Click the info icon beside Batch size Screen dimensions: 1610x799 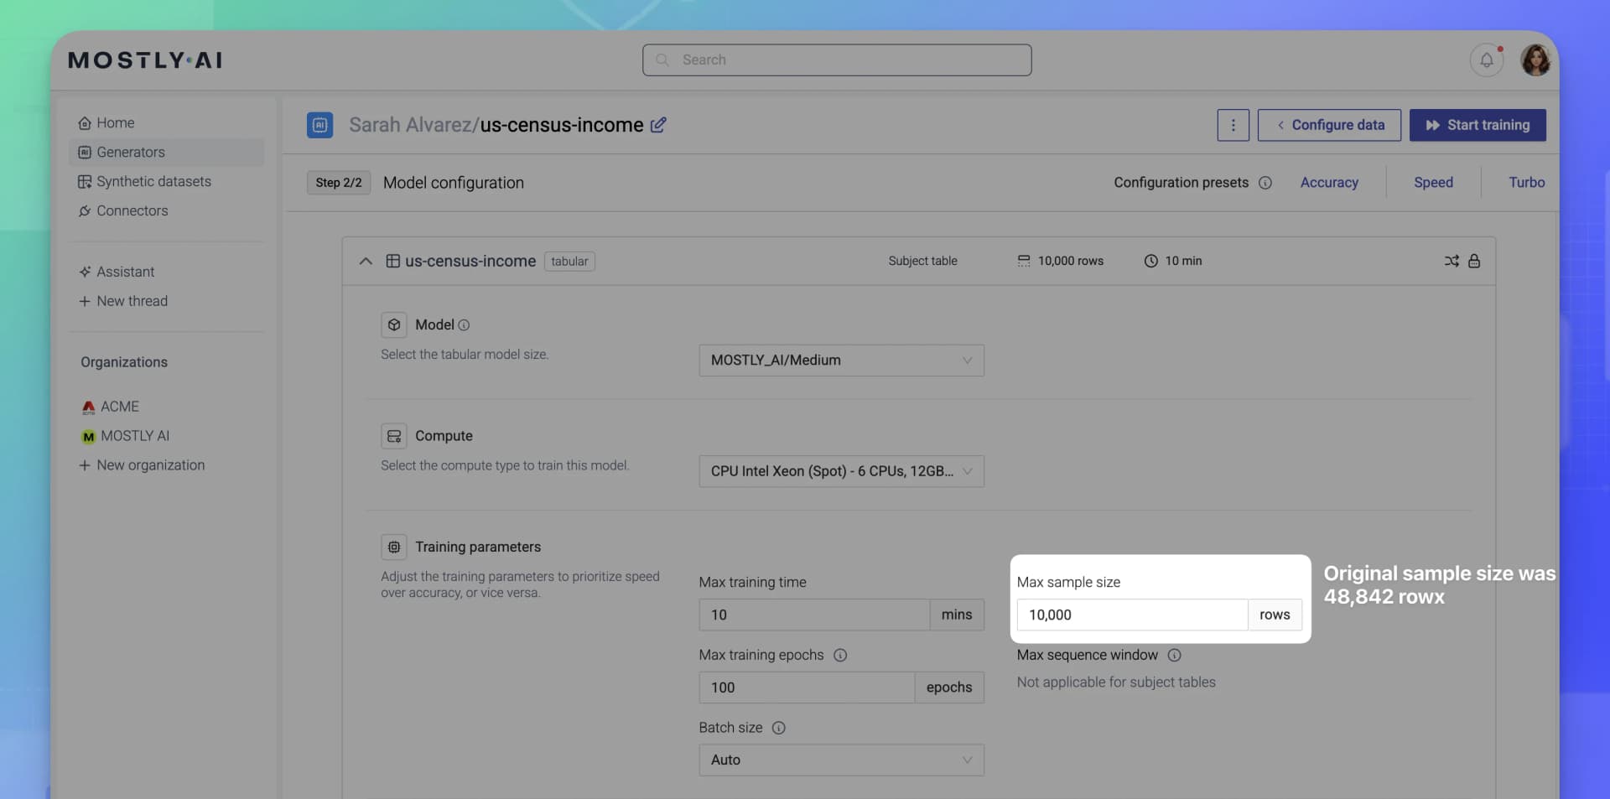(779, 728)
